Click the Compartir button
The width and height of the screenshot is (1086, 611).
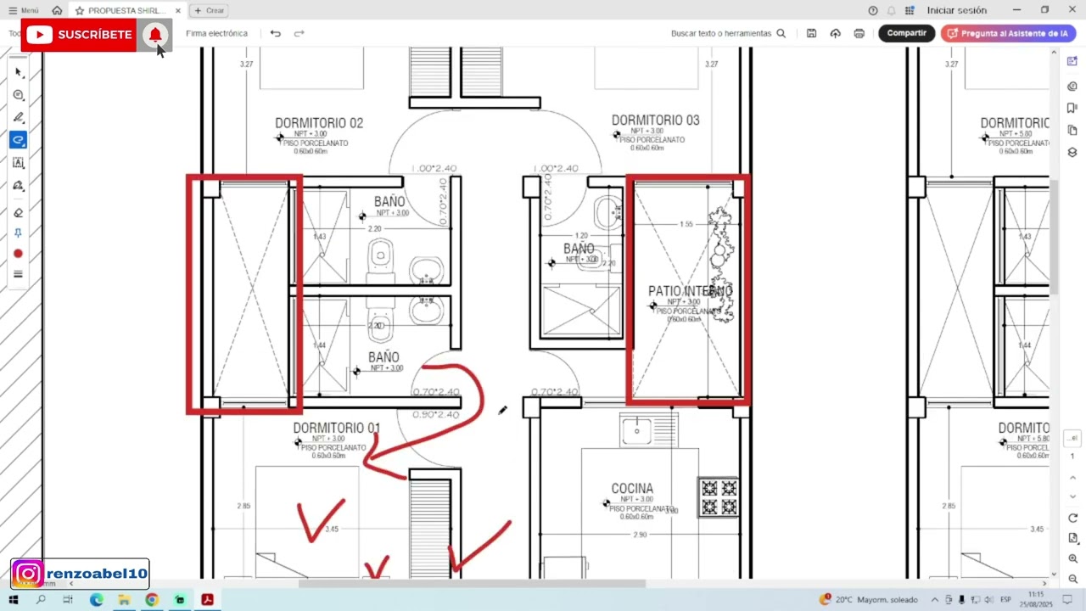point(906,33)
